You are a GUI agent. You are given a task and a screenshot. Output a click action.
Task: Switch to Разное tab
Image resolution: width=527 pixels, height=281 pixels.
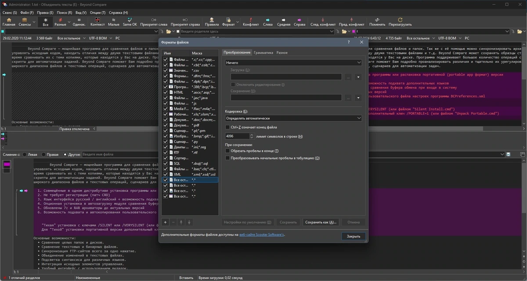282,52
